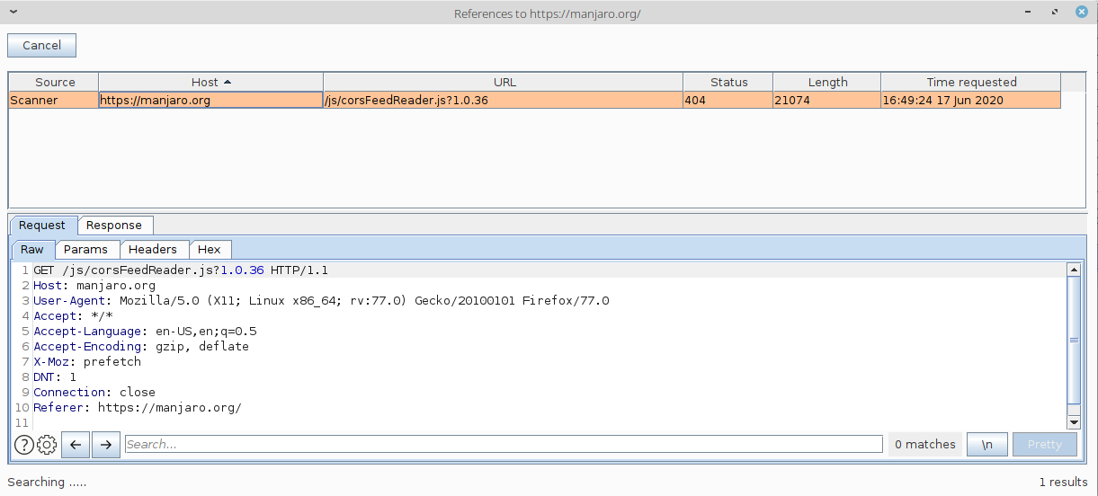Select the Request tab
This screenshot has height=496, width=1098.
(42, 225)
